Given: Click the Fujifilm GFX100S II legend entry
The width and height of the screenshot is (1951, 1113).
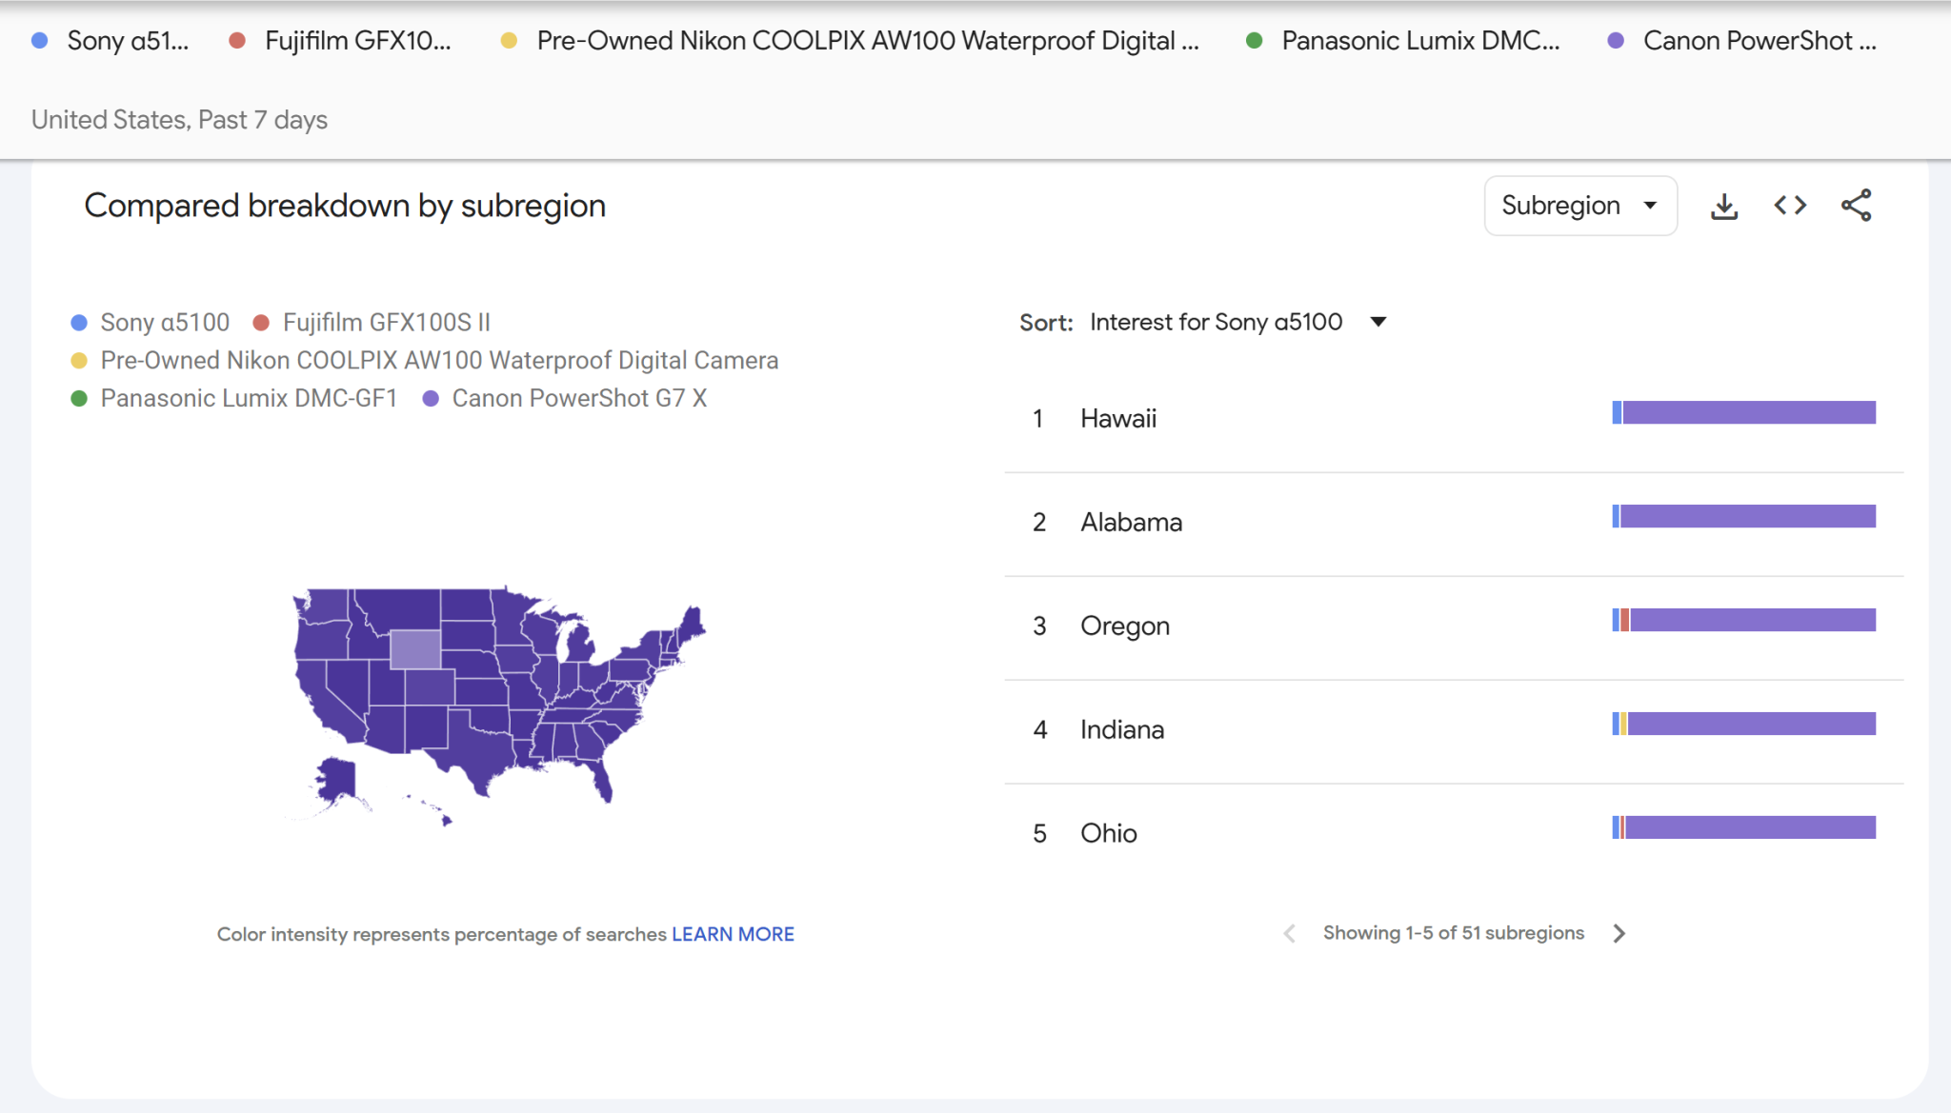Looking at the screenshot, I should tap(372, 323).
